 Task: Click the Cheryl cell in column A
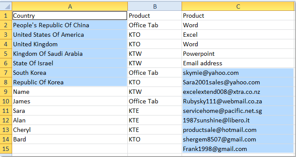click(70, 130)
